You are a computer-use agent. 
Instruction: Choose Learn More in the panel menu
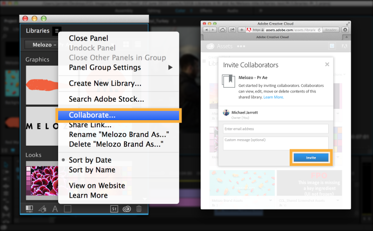(x=88, y=196)
